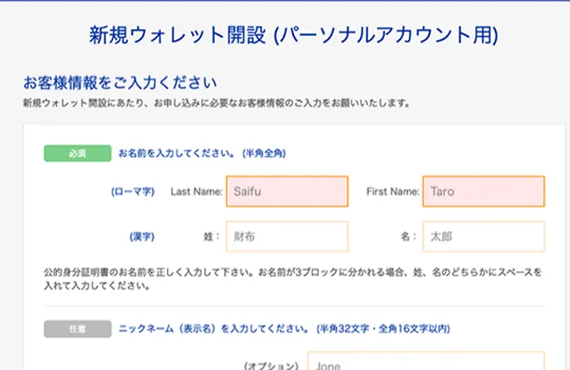Click the green 必須 badge
This screenshot has height=370, width=570.
click(x=77, y=153)
